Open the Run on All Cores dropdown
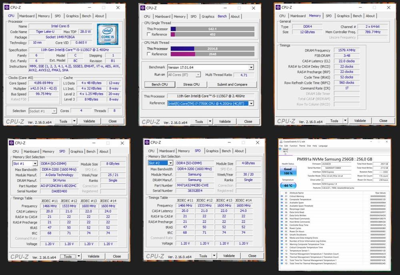Image resolution: width=400 pixels, height=275 pixels. pyautogui.click(x=198, y=75)
